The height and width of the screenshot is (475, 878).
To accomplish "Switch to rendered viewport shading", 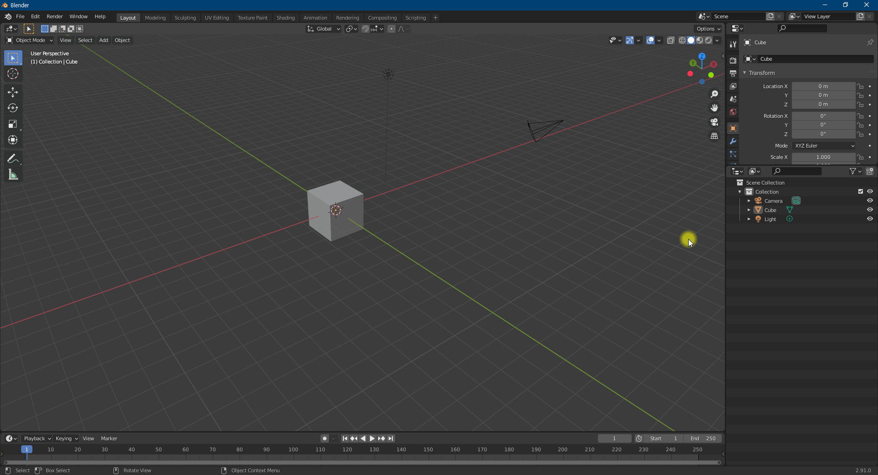I will tap(708, 40).
